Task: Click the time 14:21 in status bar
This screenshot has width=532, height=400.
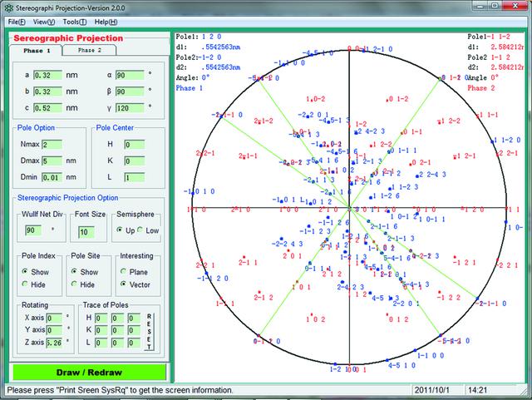Action: 478,390
